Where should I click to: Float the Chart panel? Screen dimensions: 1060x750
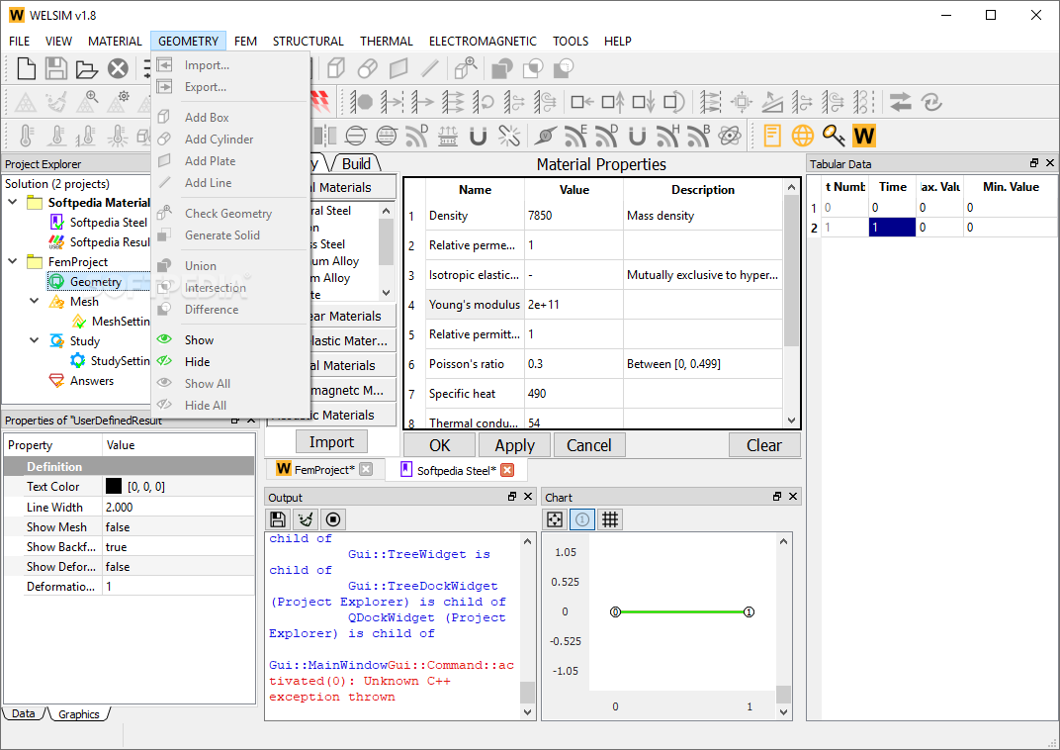(x=777, y=497)
